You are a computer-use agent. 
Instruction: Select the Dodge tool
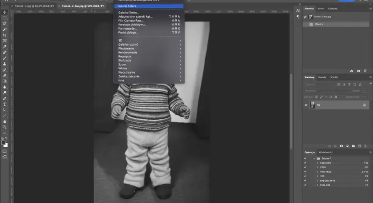[5, 93]
